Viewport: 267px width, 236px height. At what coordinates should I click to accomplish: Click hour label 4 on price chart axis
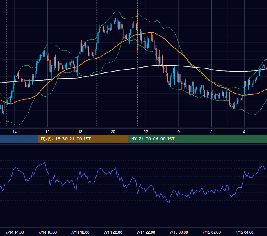[x=244, y=132]
